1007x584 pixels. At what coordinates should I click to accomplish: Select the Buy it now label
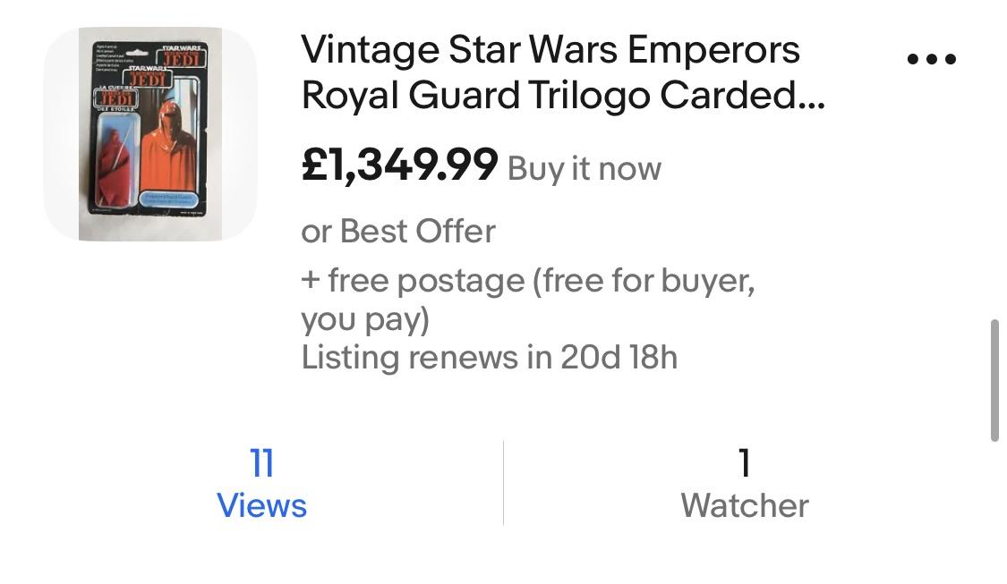click(585, 168)
